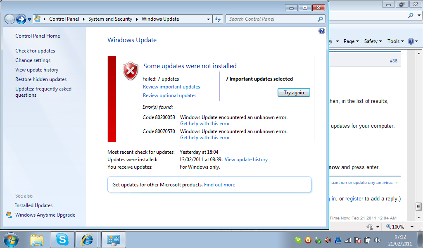Open Tools menu in Internet Explorer

click(395, 41)
